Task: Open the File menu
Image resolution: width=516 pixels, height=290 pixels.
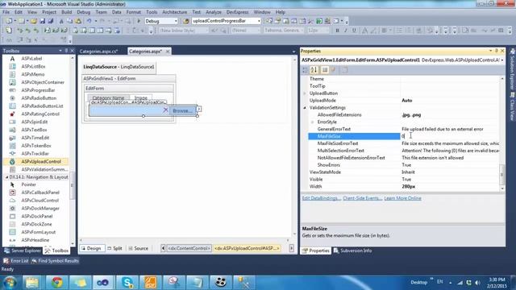Action: (x=6, y=12)
